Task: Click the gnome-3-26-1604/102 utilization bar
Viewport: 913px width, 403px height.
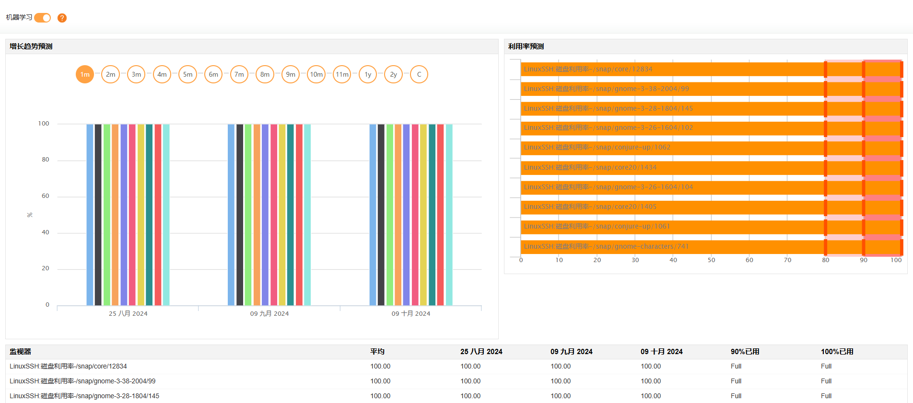Action: click(x=712, y=128)
